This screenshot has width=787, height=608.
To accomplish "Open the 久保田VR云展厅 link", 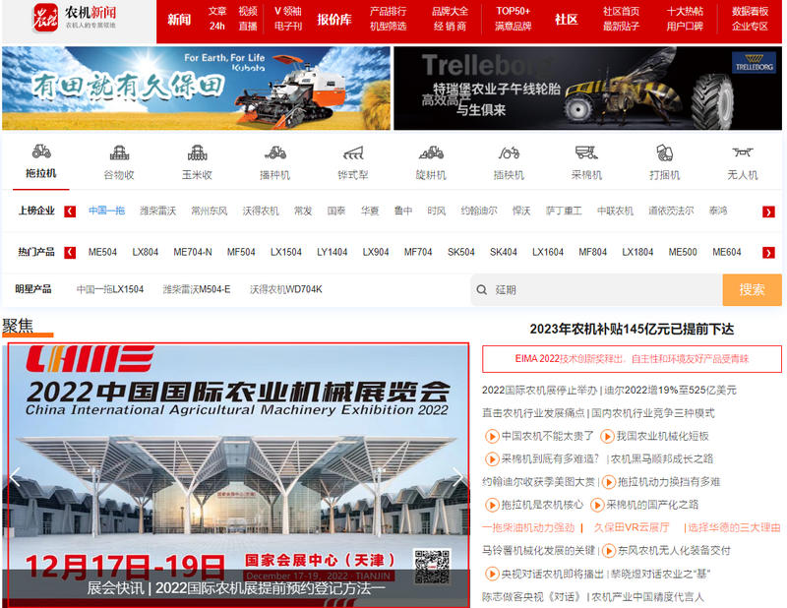I will 632,527.
